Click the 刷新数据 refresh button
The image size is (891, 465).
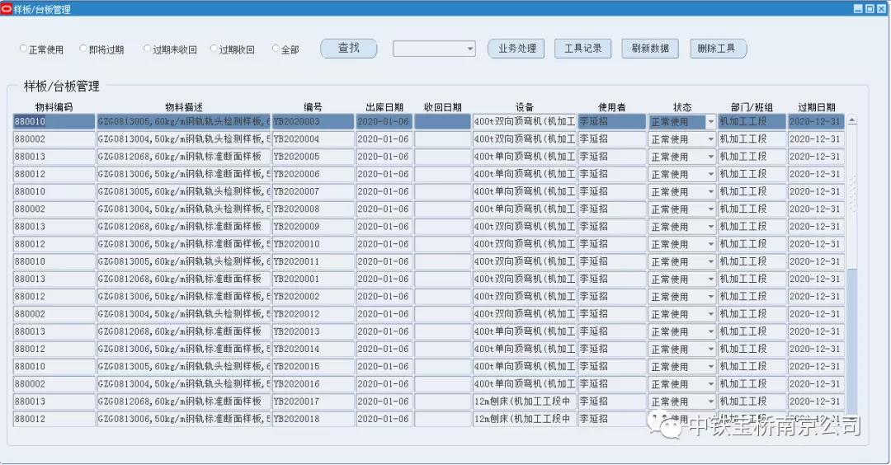(x=650, y=49)
